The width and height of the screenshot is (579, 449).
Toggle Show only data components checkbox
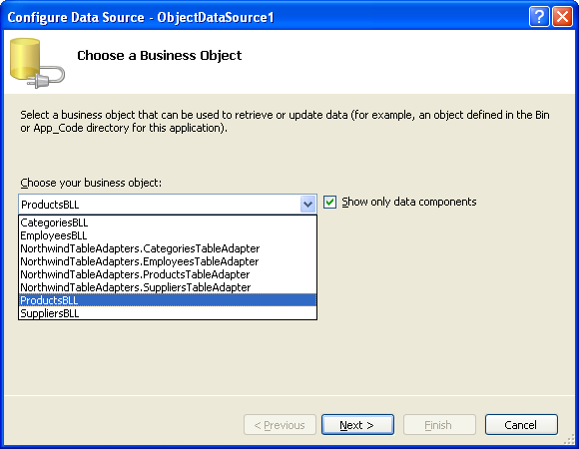tap(329, 203)
